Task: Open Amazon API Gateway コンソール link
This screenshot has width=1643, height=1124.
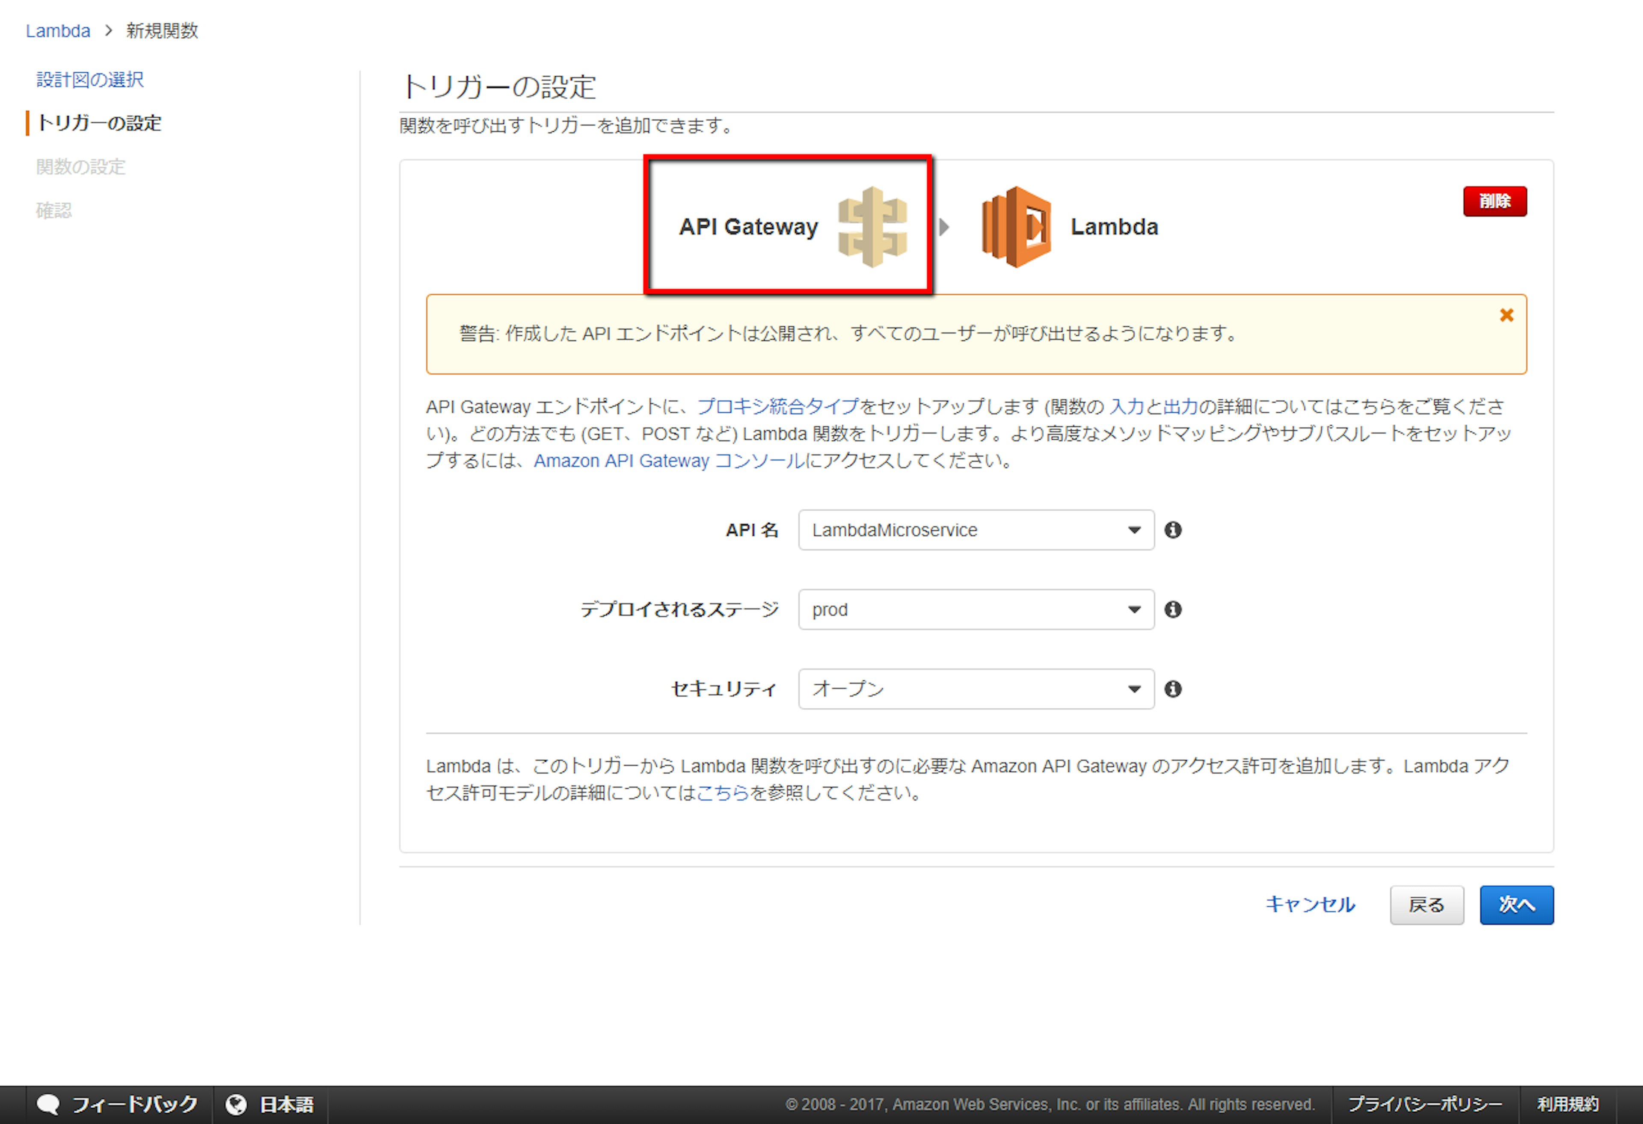Action: coord(669,461)
